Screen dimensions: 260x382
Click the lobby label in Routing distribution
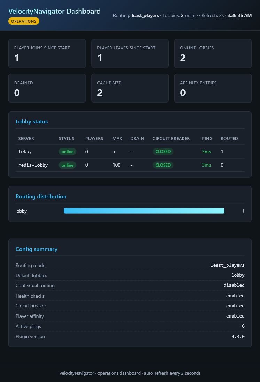click(x=21, y=211)
